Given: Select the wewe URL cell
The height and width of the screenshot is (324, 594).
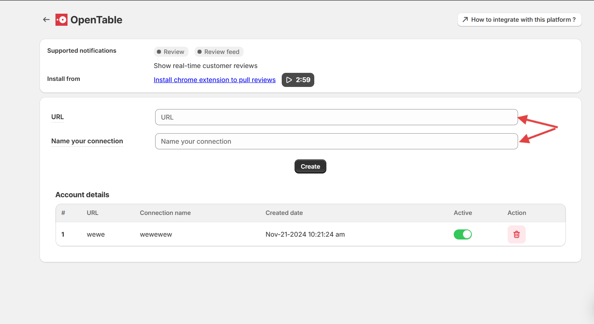Looking at the screenshot, I should (x=96, y=234).
